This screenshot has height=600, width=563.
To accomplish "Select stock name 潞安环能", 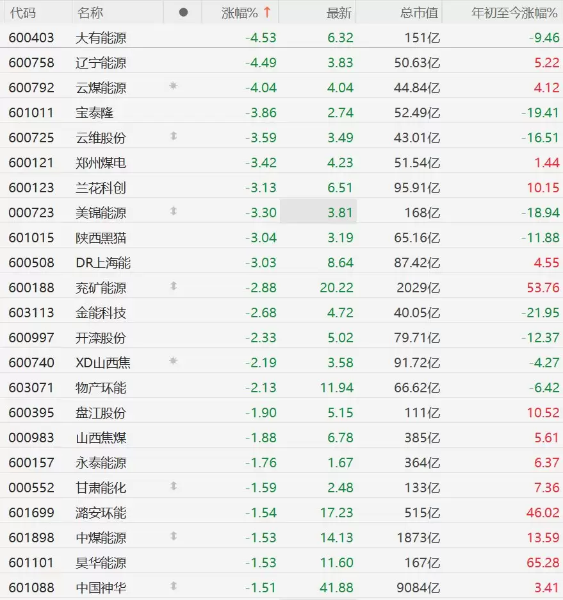I will (101, 513).
